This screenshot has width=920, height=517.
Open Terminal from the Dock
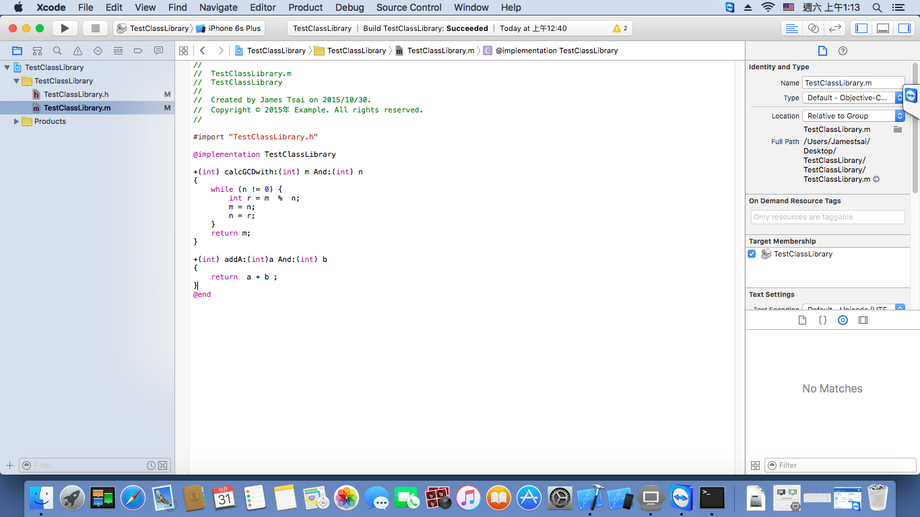(712, 498)
